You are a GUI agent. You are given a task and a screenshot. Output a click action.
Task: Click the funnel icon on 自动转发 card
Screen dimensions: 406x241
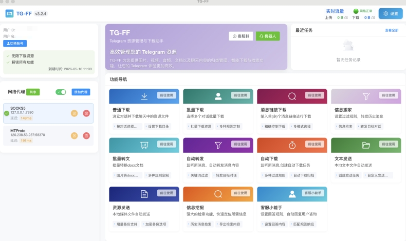[218, 145]
